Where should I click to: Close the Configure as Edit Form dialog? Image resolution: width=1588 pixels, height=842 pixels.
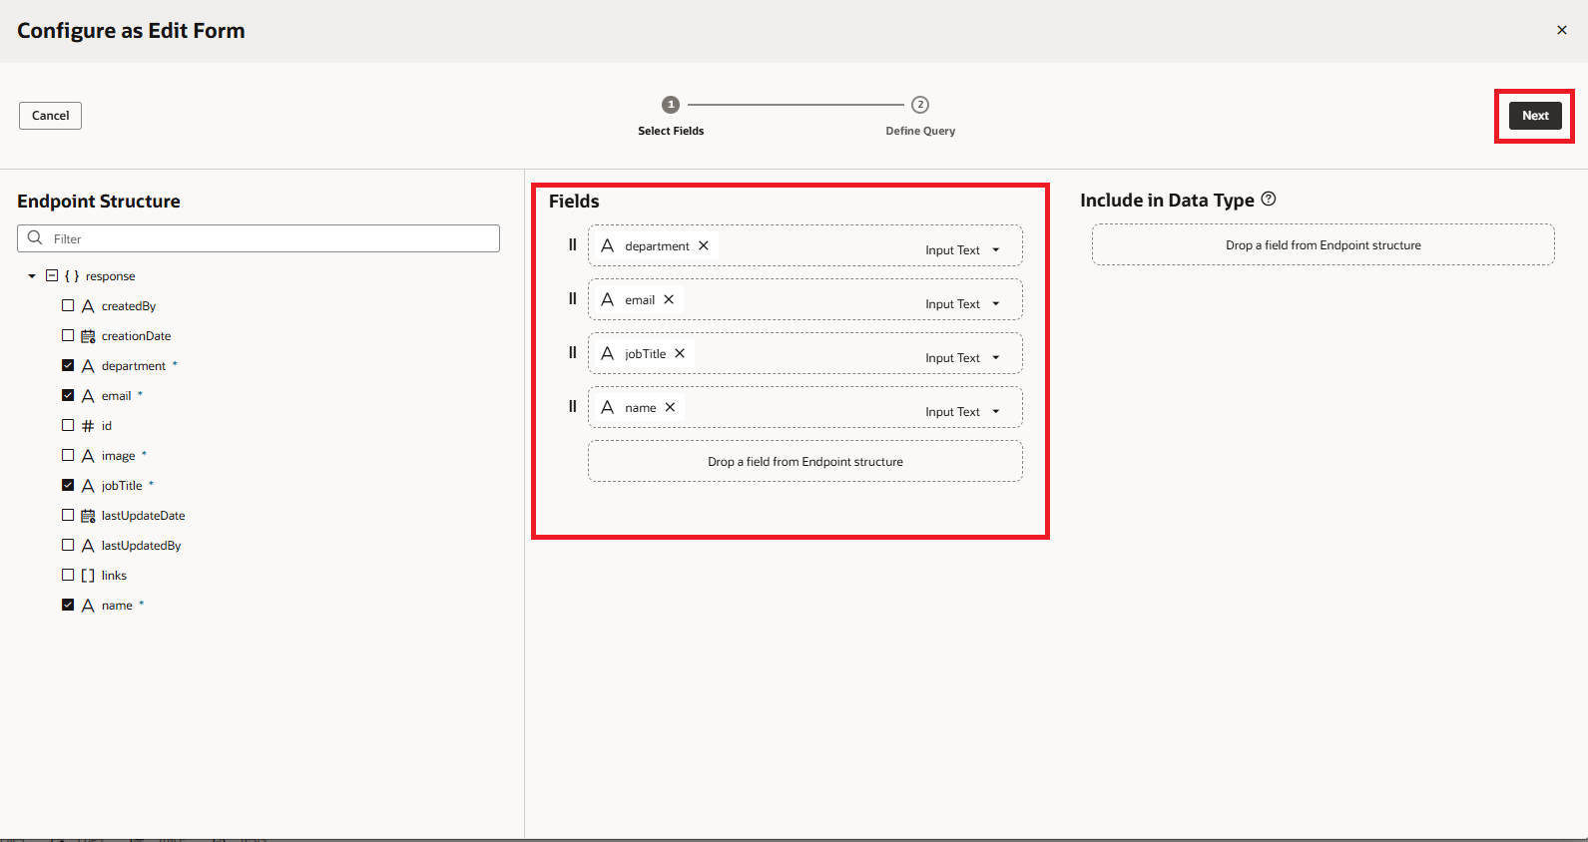(x=1562, y=30)
